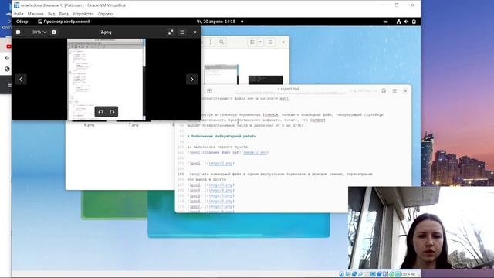Close the report.md editor window

coord(405,91)
